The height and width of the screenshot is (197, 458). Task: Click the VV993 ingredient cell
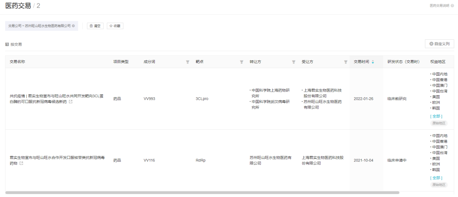click(149, 99)
